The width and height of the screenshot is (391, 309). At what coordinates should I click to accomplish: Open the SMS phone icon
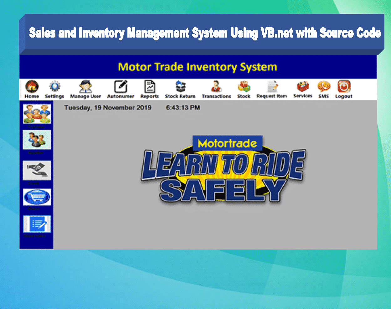tap(324, 86)
